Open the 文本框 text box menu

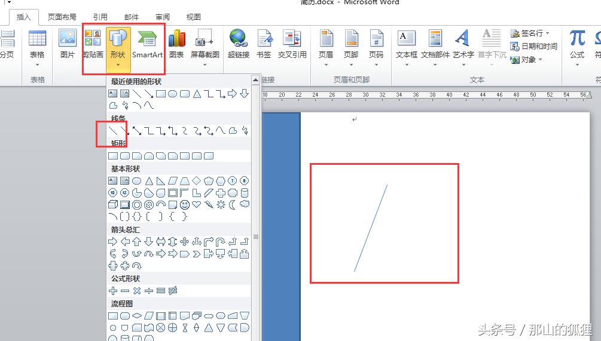[406, 48]
